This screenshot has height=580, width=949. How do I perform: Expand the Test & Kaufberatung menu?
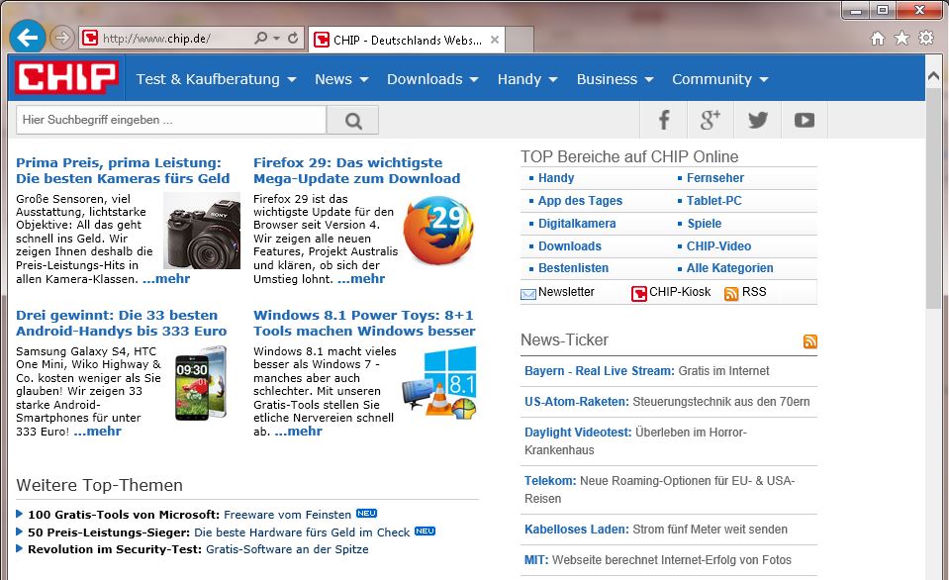point(216,79)
